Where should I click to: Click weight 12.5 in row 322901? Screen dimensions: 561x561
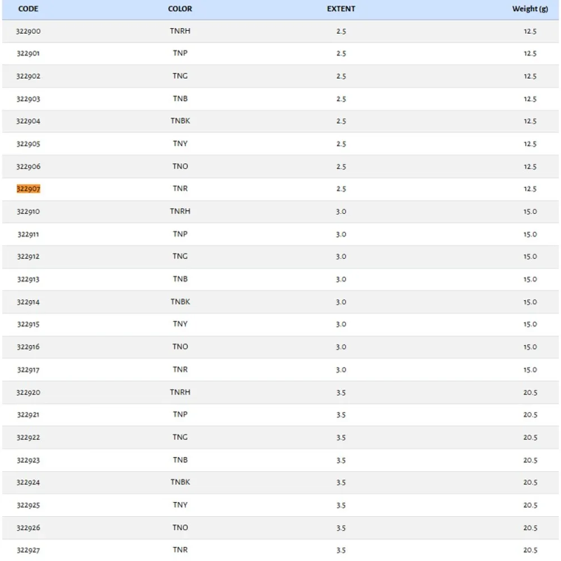point(530,53)
